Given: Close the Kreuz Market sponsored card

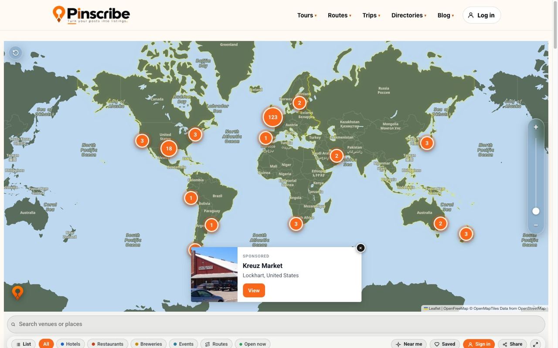Looking at the screenshot, I should click(x=361, y=248).
